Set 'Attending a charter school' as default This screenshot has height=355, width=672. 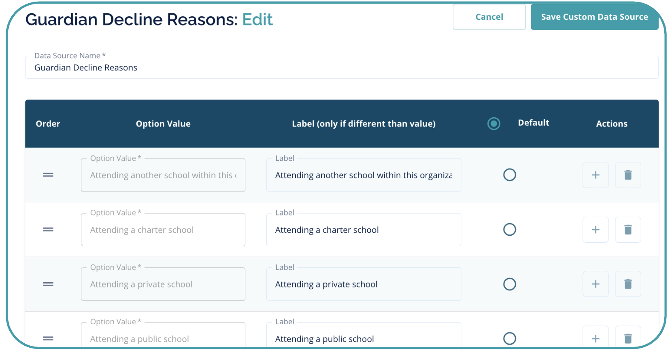509,230
